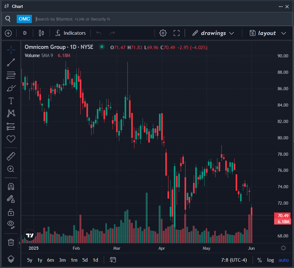Viewport: 294px width, 268px height.
Task: Set chart range to 1y
Action: coord(40,260)
